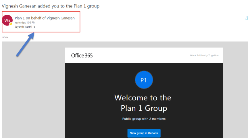248x138 pixels.
Task: Click the gray margin right of the email card
Action: click(x=235, y=92)
